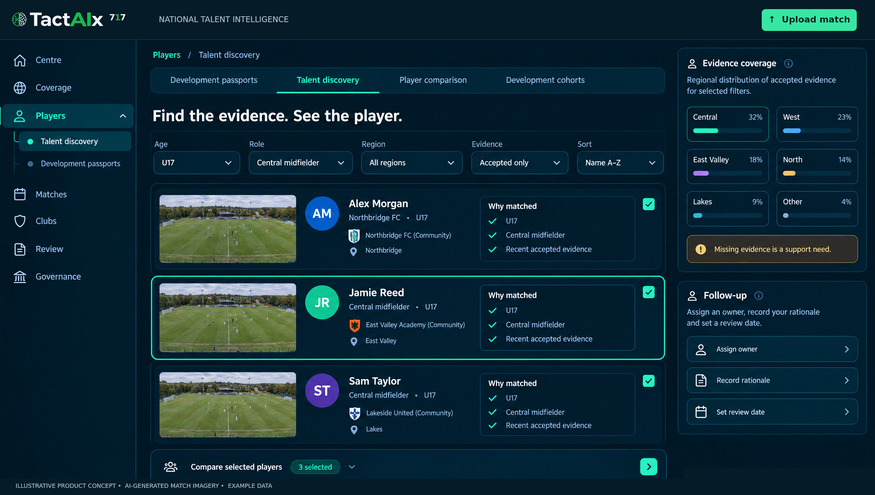Click the Assign owner button
This screenshot has height=495, width=875.
(772, 349)
